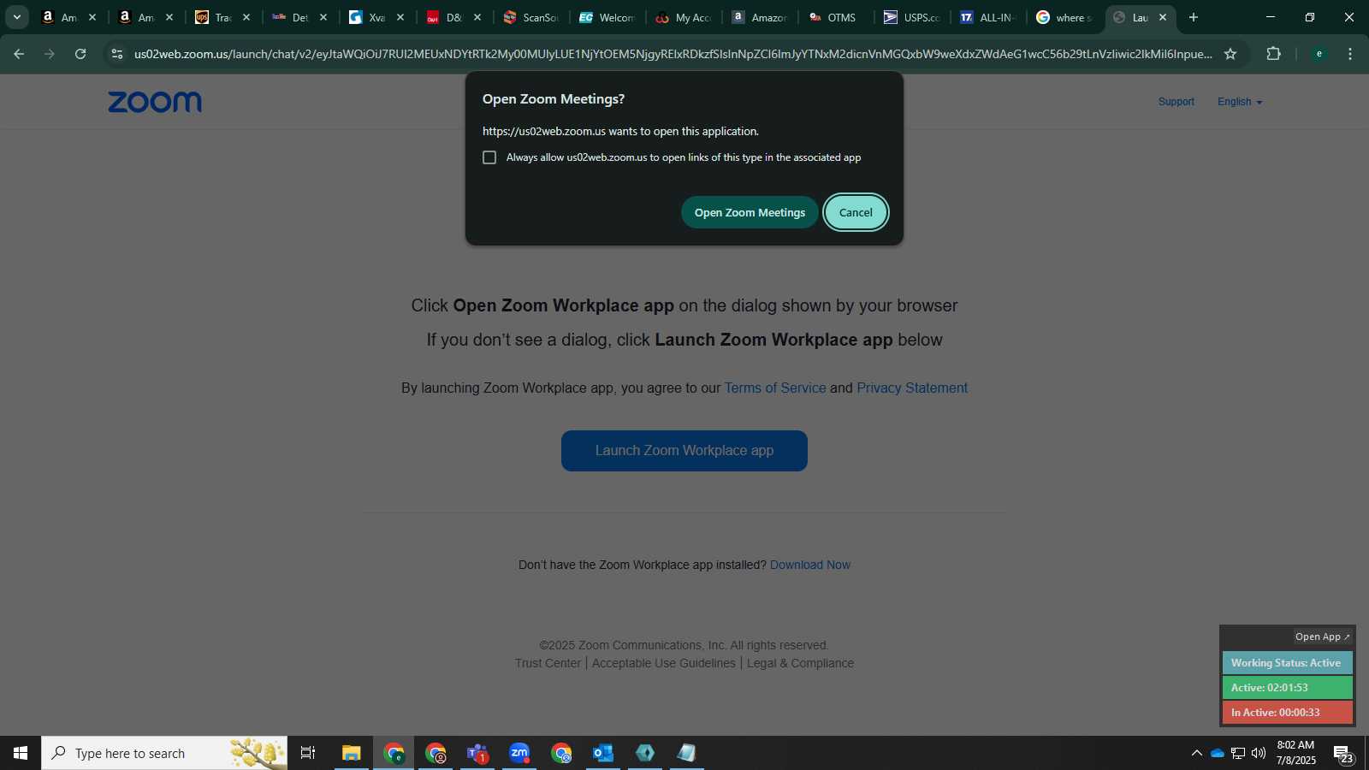This screenshot has height=770, width=1369.
Task: Switch to the USPS.com tab
Action: tap(912, 17)
